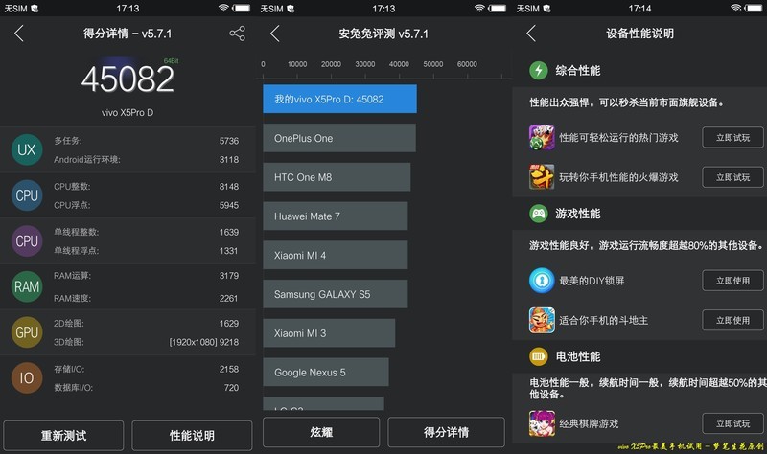Tap the Android运行环境 score row
Screen dimensions: 767x454
(128, 159)
